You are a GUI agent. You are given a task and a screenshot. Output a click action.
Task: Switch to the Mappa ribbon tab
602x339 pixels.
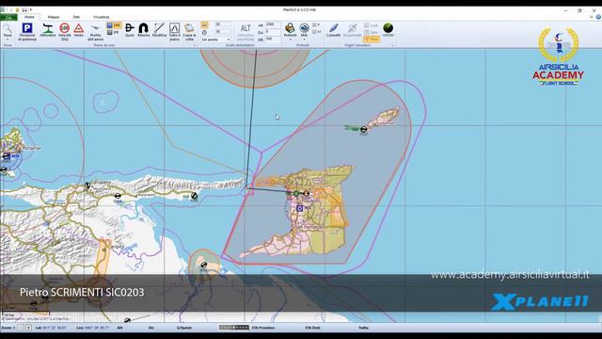point(54,17)
